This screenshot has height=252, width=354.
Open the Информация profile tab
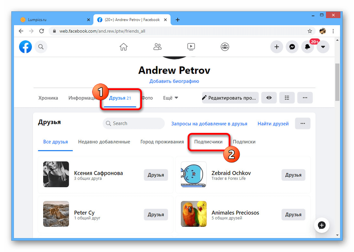pyautogui.click(x=82, y=98)
